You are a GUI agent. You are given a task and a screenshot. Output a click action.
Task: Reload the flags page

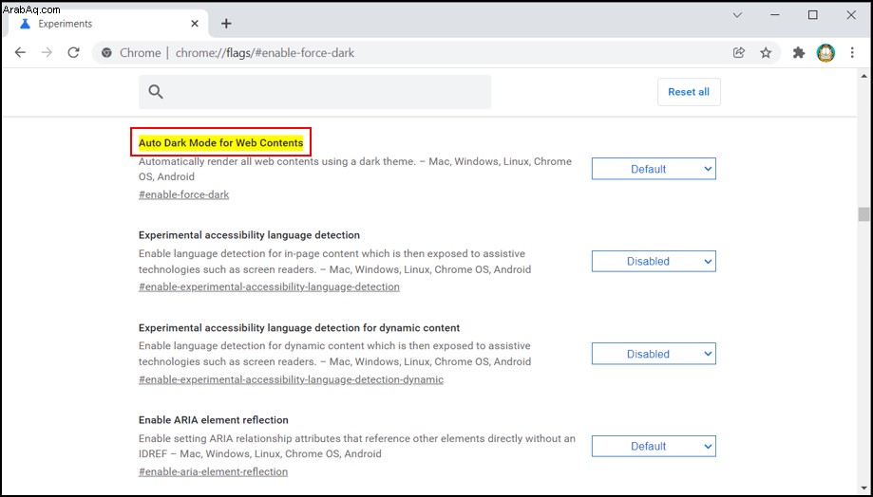(73, 53)
